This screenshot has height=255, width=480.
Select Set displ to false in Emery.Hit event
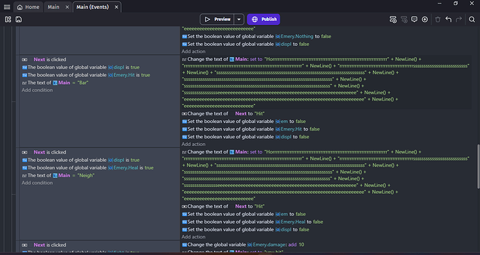pyautogui.click(x=246, y=137)
